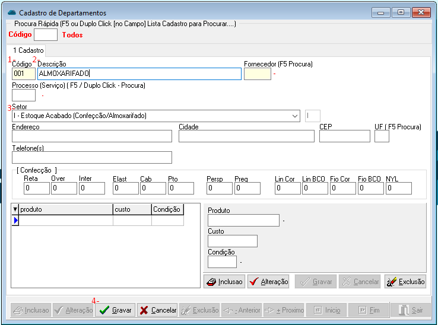
Task: Click the Reta value field in Confecção
Action: [36, 189]
